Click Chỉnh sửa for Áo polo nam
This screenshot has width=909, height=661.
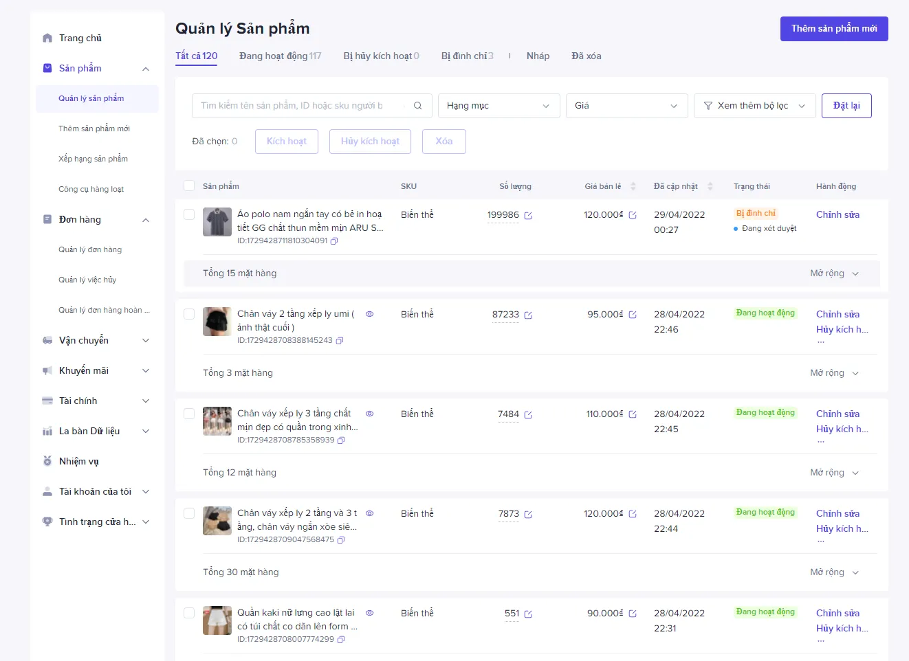pos(837,215)
